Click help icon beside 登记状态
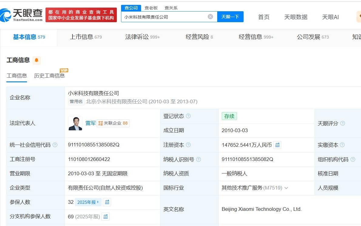 (188, 116)
